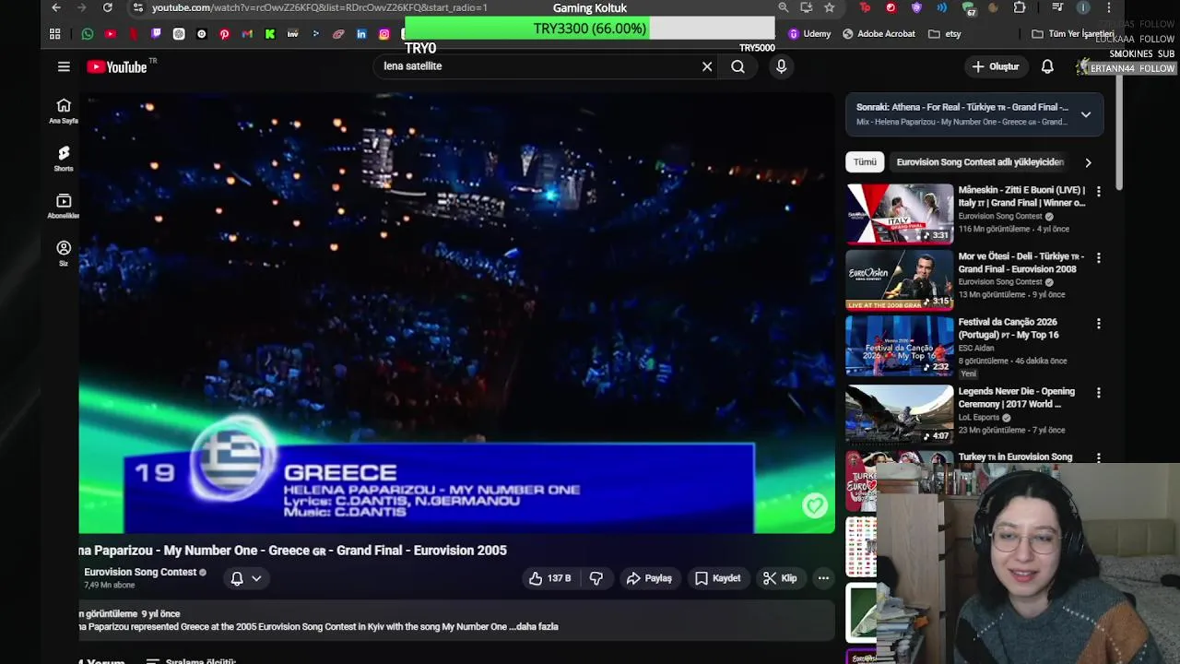Open options for Mor ve Ötesi video
The width and height of the screenshot is (1180, 664).
(x=1098, y=258)
